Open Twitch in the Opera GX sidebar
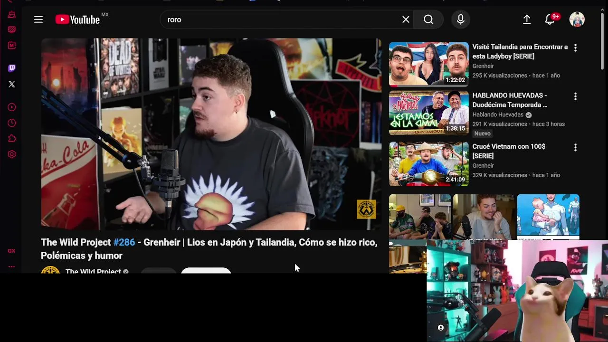 (12, 68)
